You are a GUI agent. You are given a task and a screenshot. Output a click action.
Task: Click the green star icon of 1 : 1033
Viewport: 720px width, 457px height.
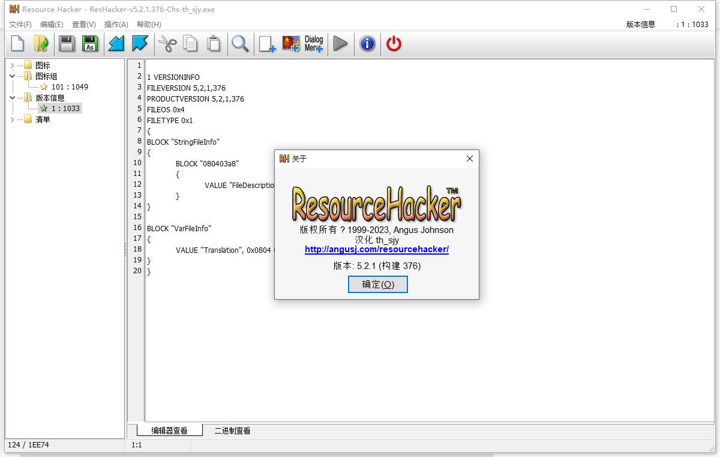(x=44, y=109)
